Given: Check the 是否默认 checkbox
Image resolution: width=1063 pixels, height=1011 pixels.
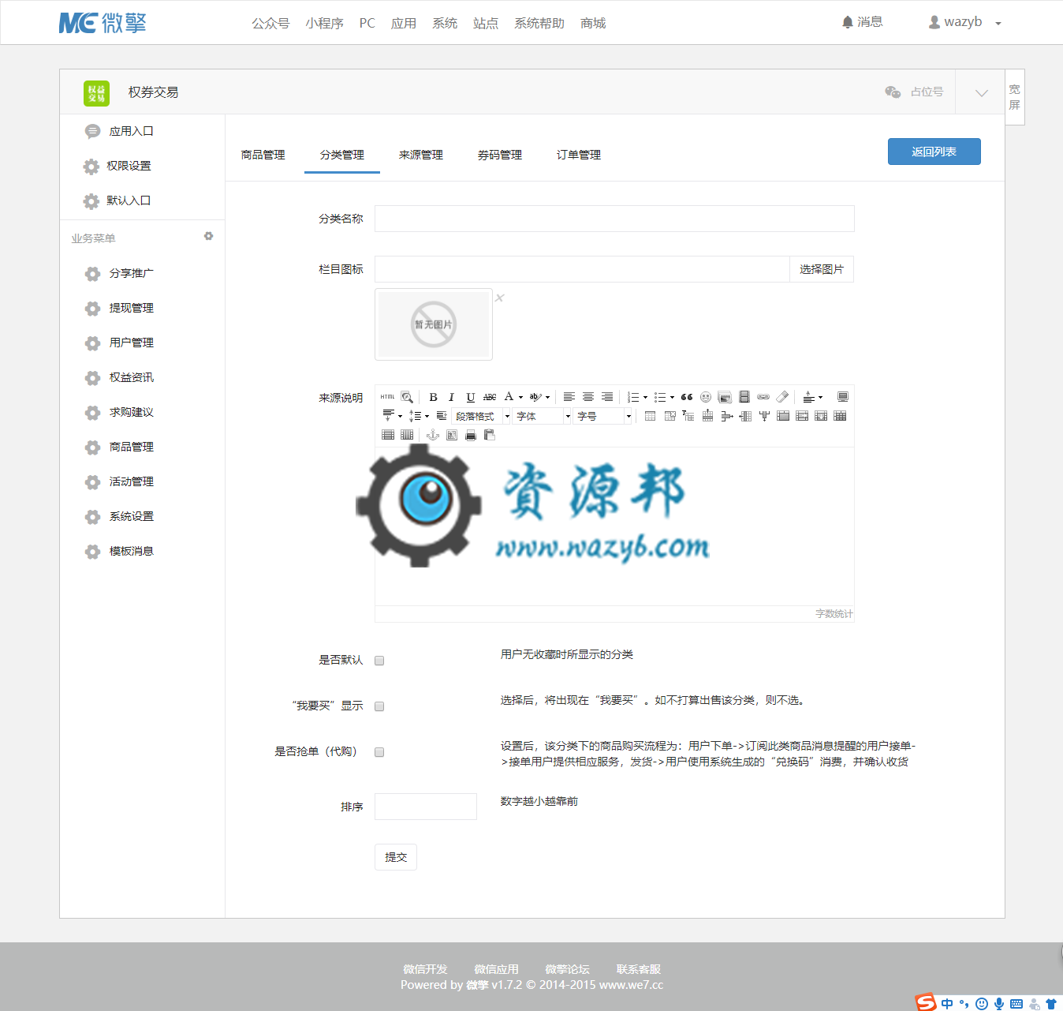Looking at the screenshot, I should tap(379, 661).
